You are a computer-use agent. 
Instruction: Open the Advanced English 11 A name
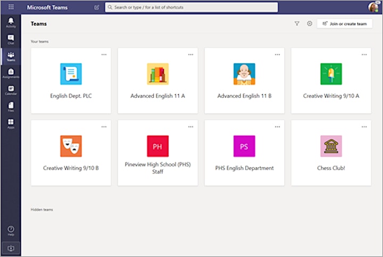click(x=157, y=96)
